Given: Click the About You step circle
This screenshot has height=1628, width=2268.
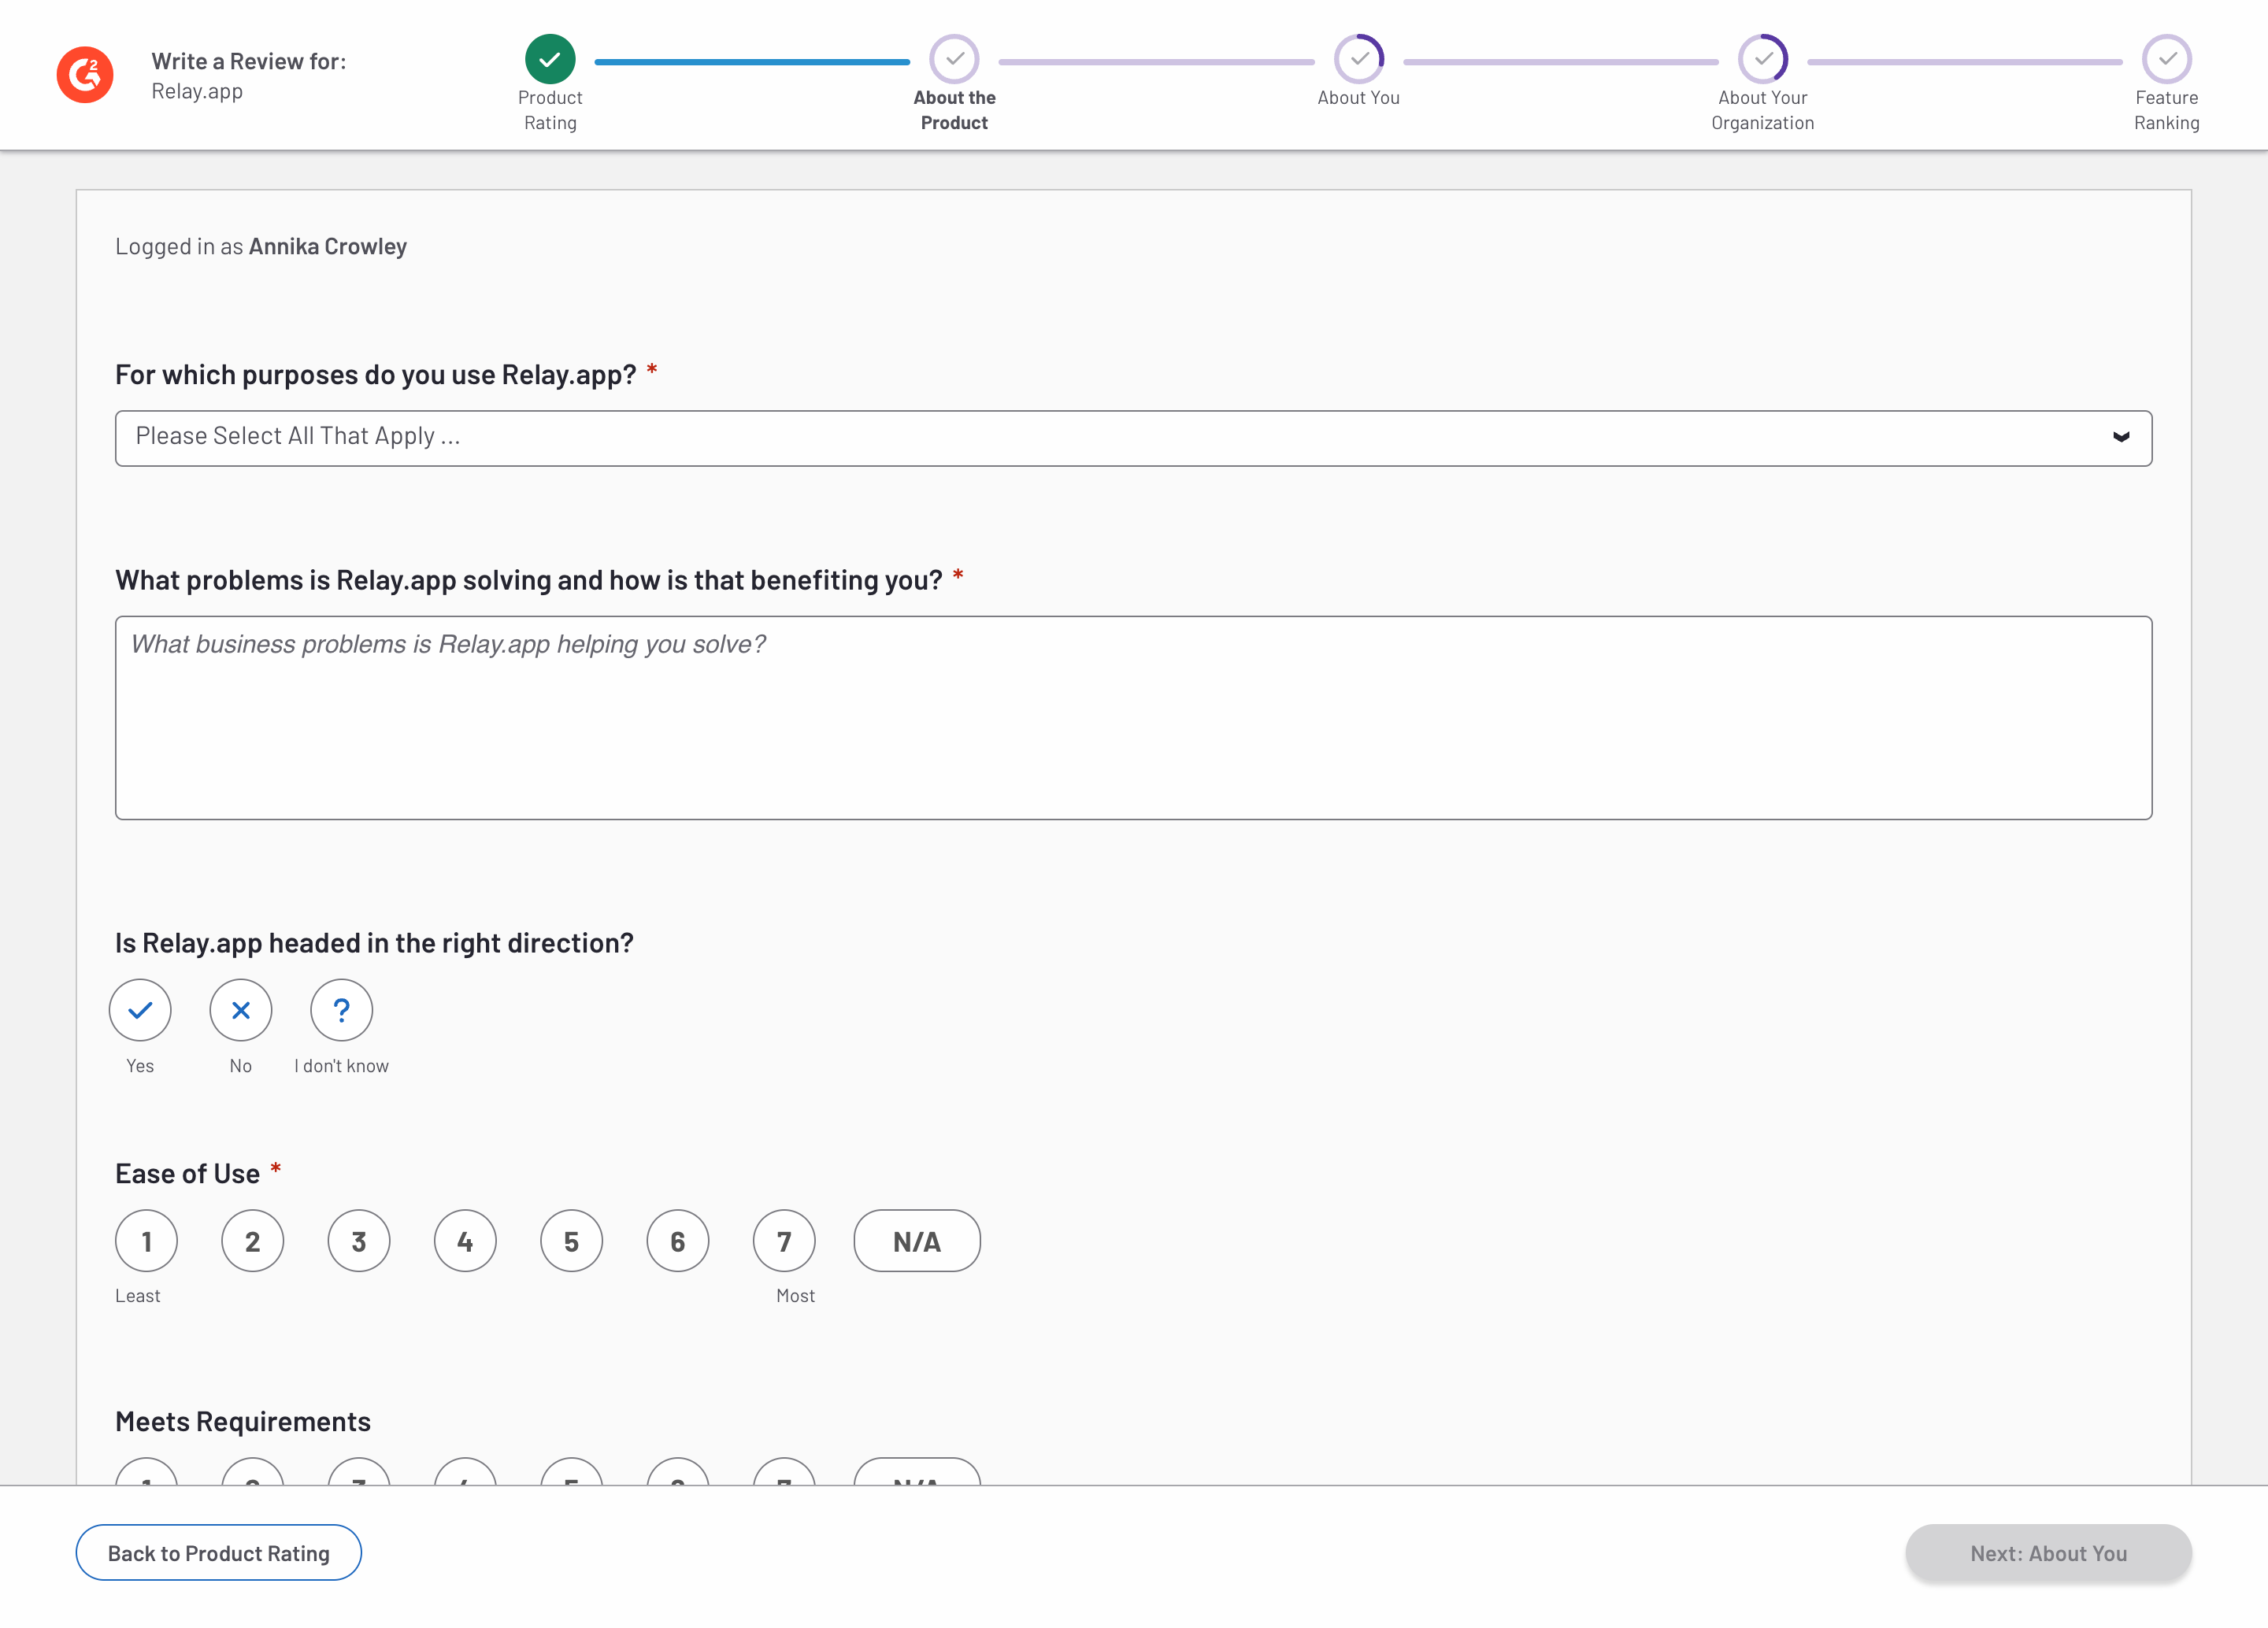Looking at the screenshot, I should 1358,59.
